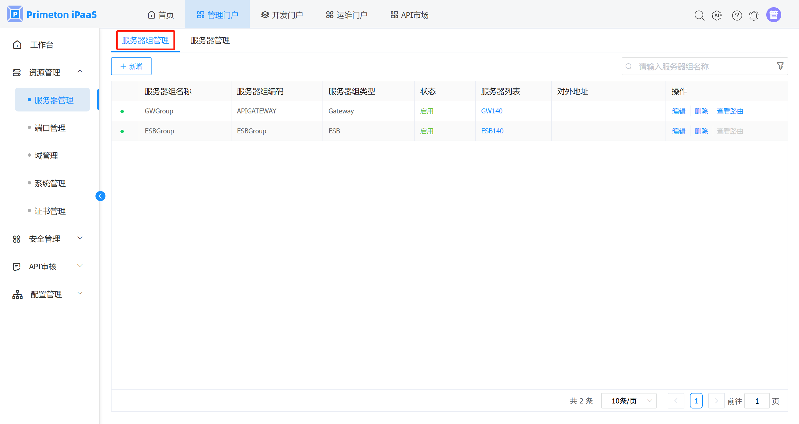The image size is (799, 424).
Task: Click the 工作台 home icon in sidebar
Action: coord(17,45)
